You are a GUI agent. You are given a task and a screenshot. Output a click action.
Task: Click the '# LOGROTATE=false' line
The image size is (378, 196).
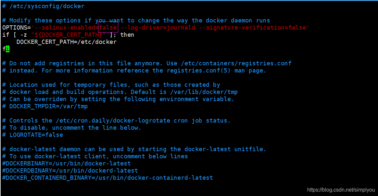pyautogui.click(x=32, y=135)
